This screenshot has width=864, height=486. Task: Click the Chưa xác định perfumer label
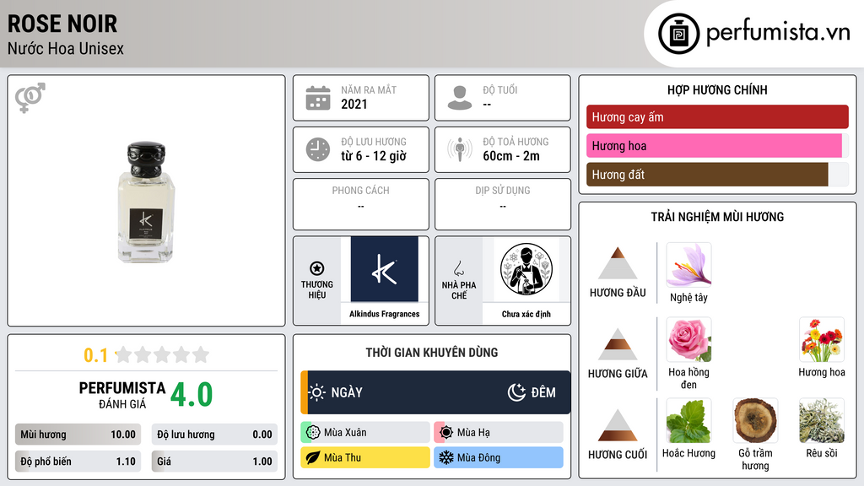[x=526, y=314]
